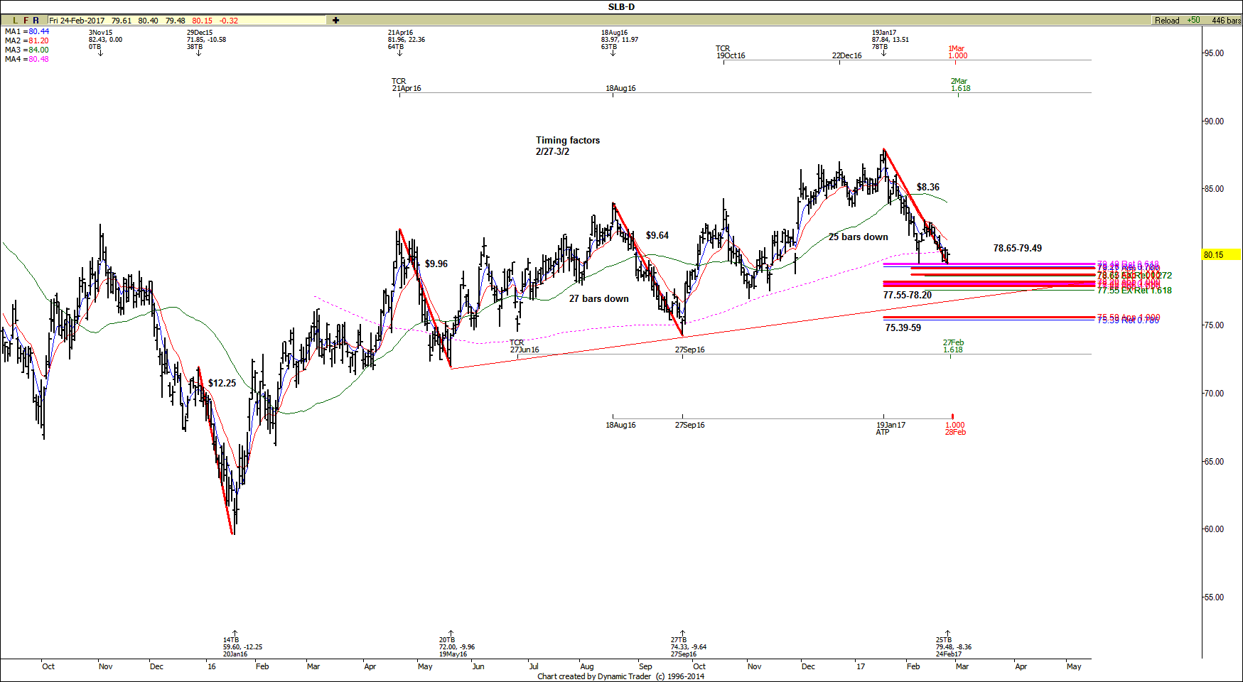
Task: Select the 77.55-78.20 support zone label
Action: coord(907,295)
